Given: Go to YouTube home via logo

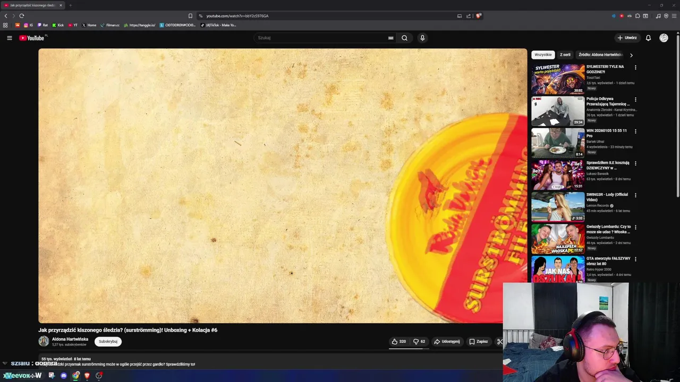Looking at the screenshot, I should coord(33,38).
